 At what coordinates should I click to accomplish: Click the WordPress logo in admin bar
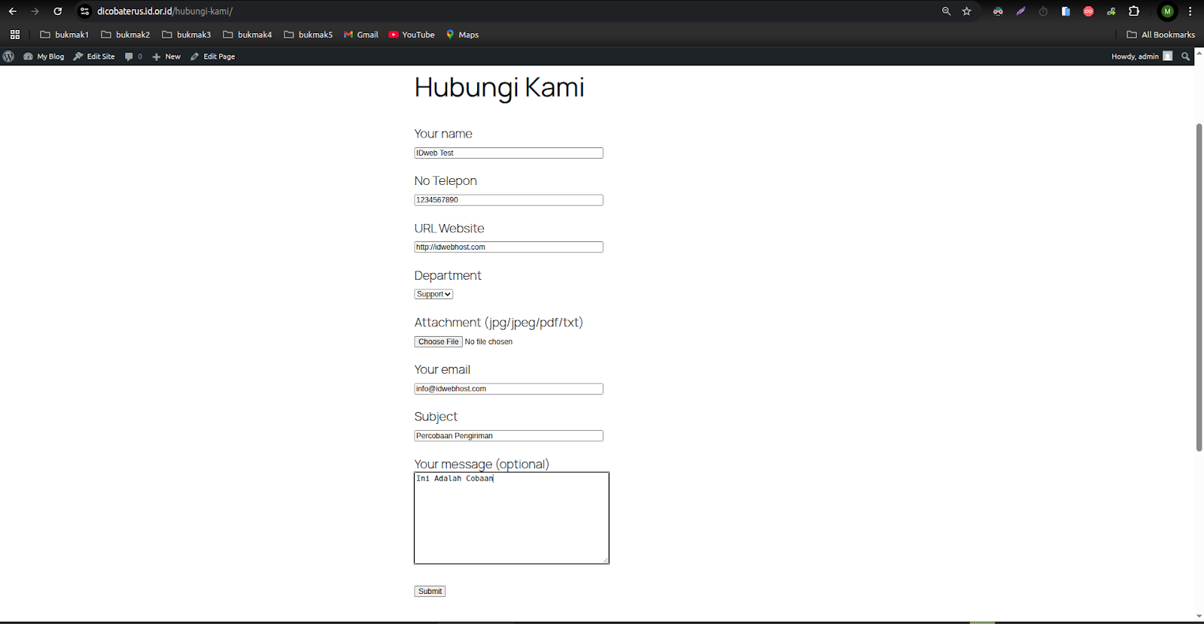tap(8, 56)
